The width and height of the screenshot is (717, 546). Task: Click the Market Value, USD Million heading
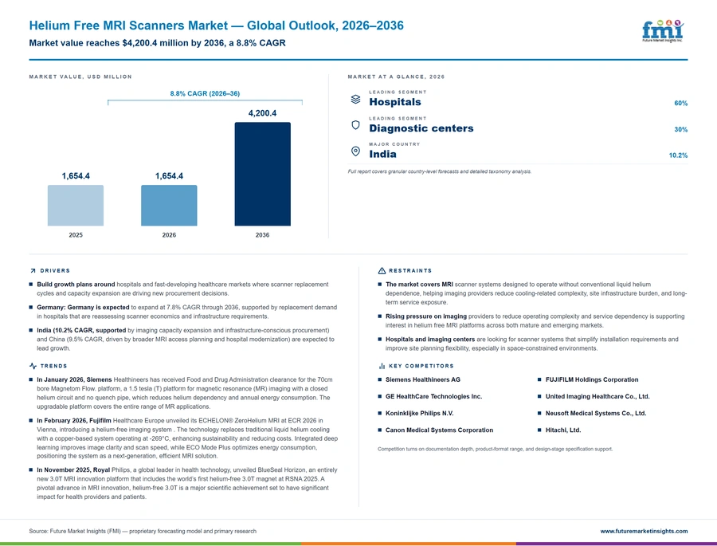[x=80, y=77]
